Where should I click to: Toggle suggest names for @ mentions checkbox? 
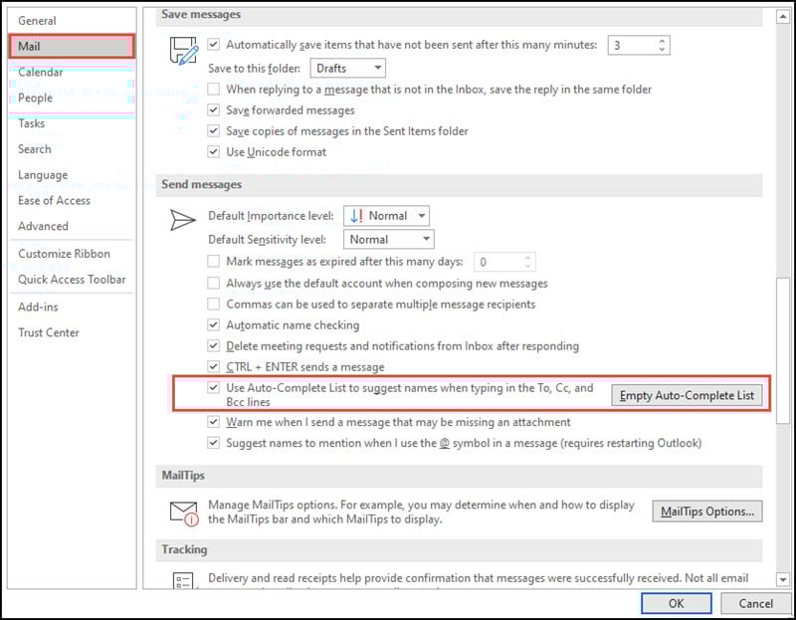[x=214, y=442]
